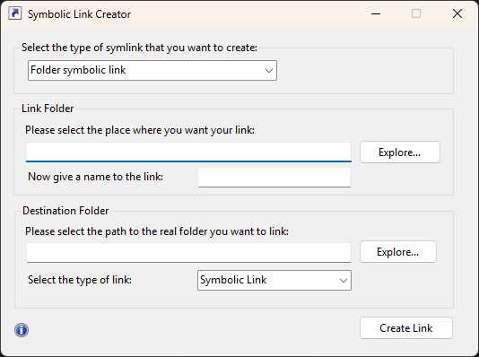Viewport: 479px width, 357px height.
Task: Minimize the Symbolic Link Creator window
Action: tap(376, 13)
